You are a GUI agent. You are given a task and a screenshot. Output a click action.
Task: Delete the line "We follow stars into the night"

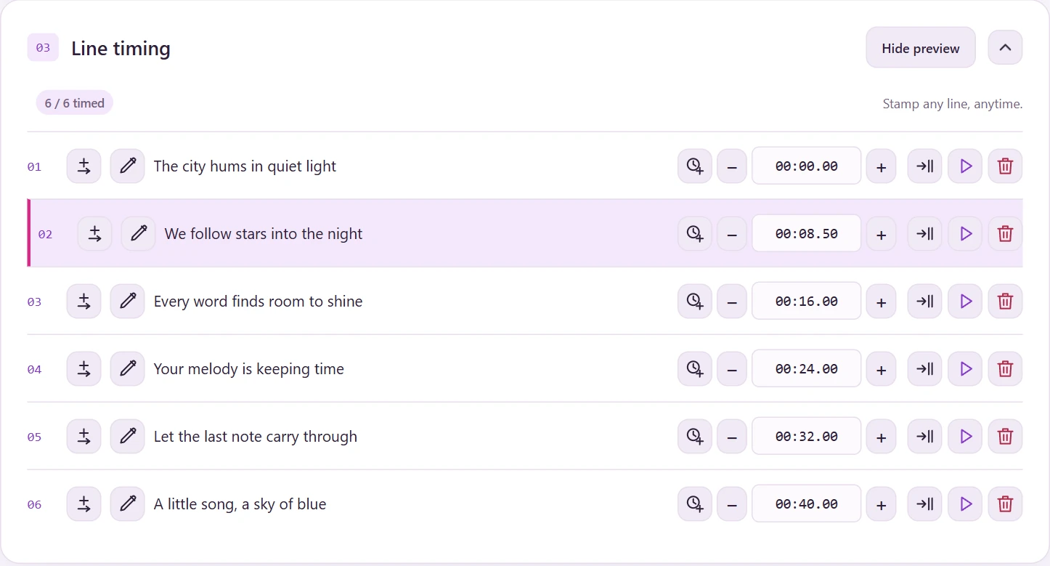[x=1005, y=234]
